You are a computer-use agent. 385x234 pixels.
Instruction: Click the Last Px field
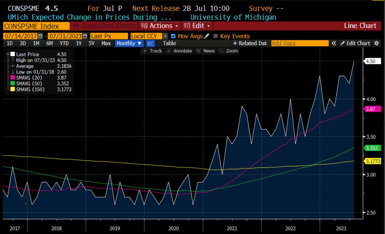pos(109,36)
